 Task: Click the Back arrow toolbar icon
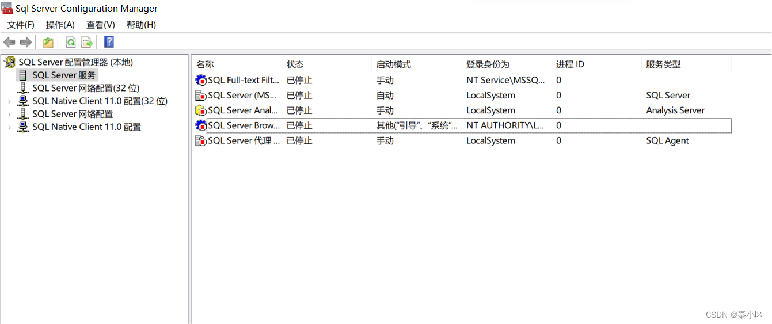click(9, 42)
